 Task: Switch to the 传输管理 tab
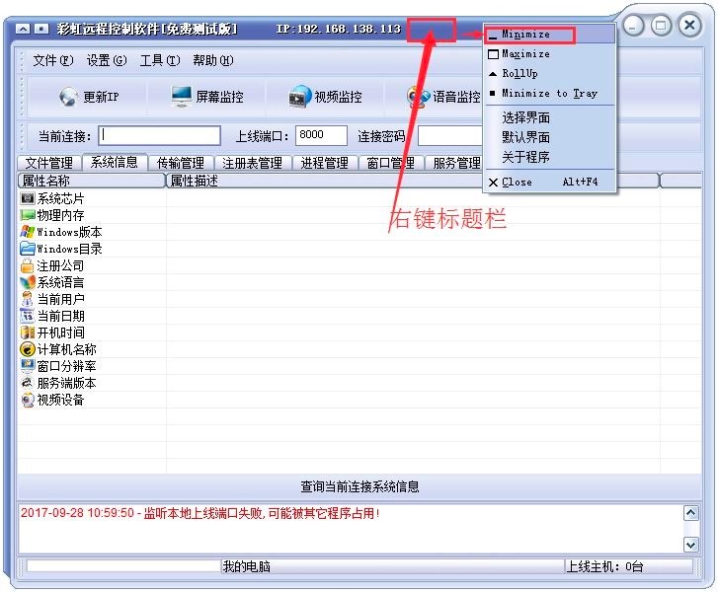[181, 163]
